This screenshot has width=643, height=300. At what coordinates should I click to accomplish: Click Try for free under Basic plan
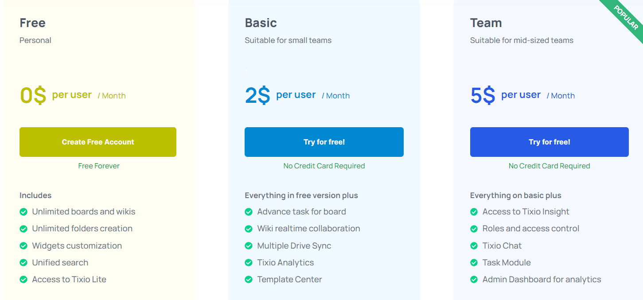[x=324, y=142]
